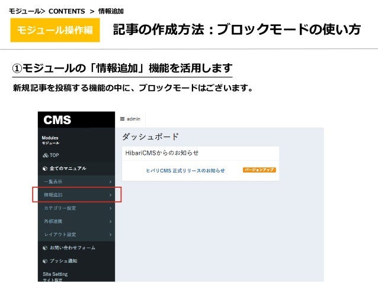Open ヒバリCMS 正式リリースのお知らせ link

(185, 171)
